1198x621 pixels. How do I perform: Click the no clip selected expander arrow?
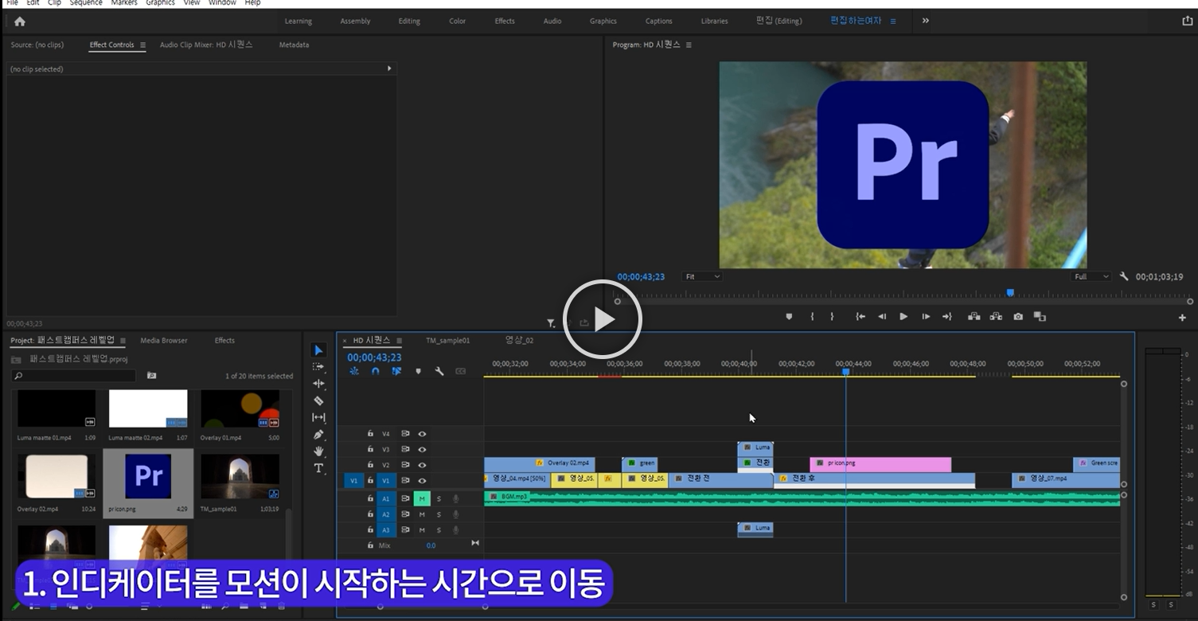click(389, 68)
